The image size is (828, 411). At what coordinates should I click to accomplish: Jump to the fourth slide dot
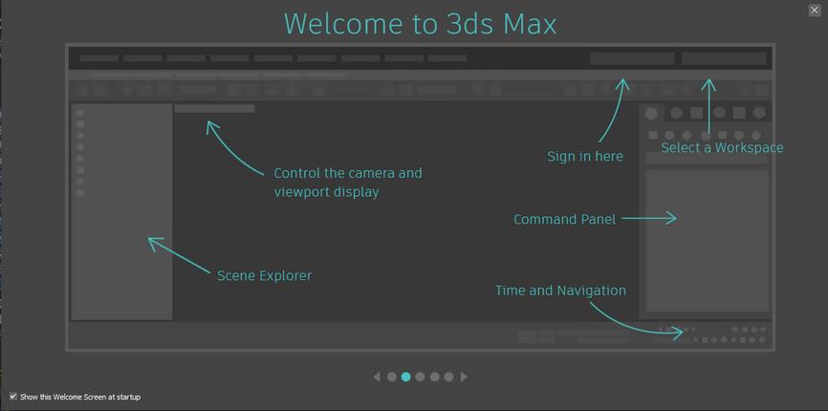pyautogui.click(x=434, y=377)
